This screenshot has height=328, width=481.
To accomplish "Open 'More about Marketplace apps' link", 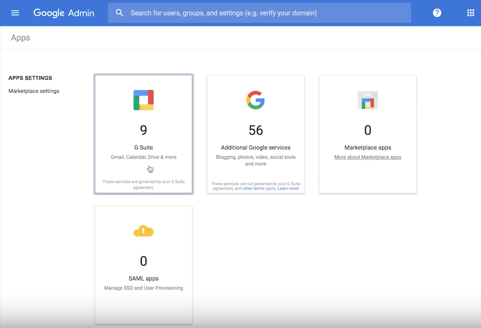I will (368, 157).
